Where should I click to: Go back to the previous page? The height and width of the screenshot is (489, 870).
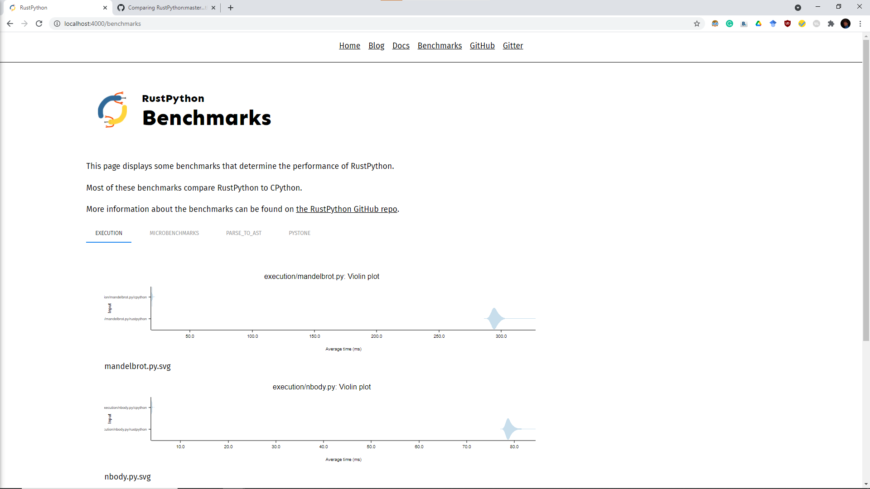coord(10,24)
